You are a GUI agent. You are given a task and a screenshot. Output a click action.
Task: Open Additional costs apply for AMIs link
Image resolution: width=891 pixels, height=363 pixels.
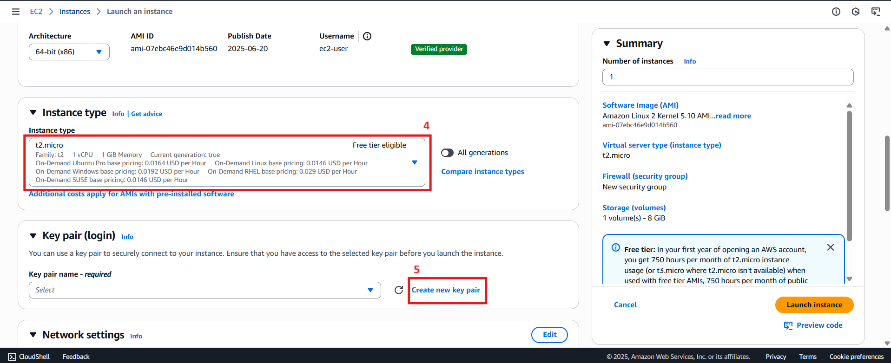[x=132, y=194]
